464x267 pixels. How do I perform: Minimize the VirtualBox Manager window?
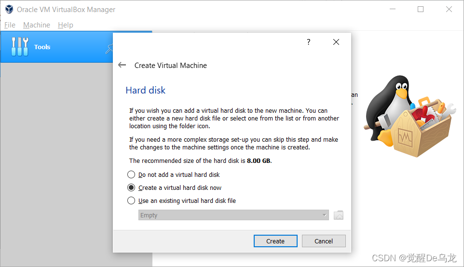click(x=393, y=10)
